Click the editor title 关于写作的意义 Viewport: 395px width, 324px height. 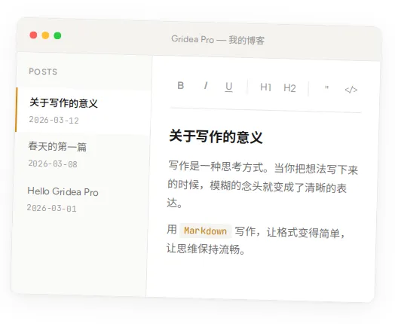[216, 136]
